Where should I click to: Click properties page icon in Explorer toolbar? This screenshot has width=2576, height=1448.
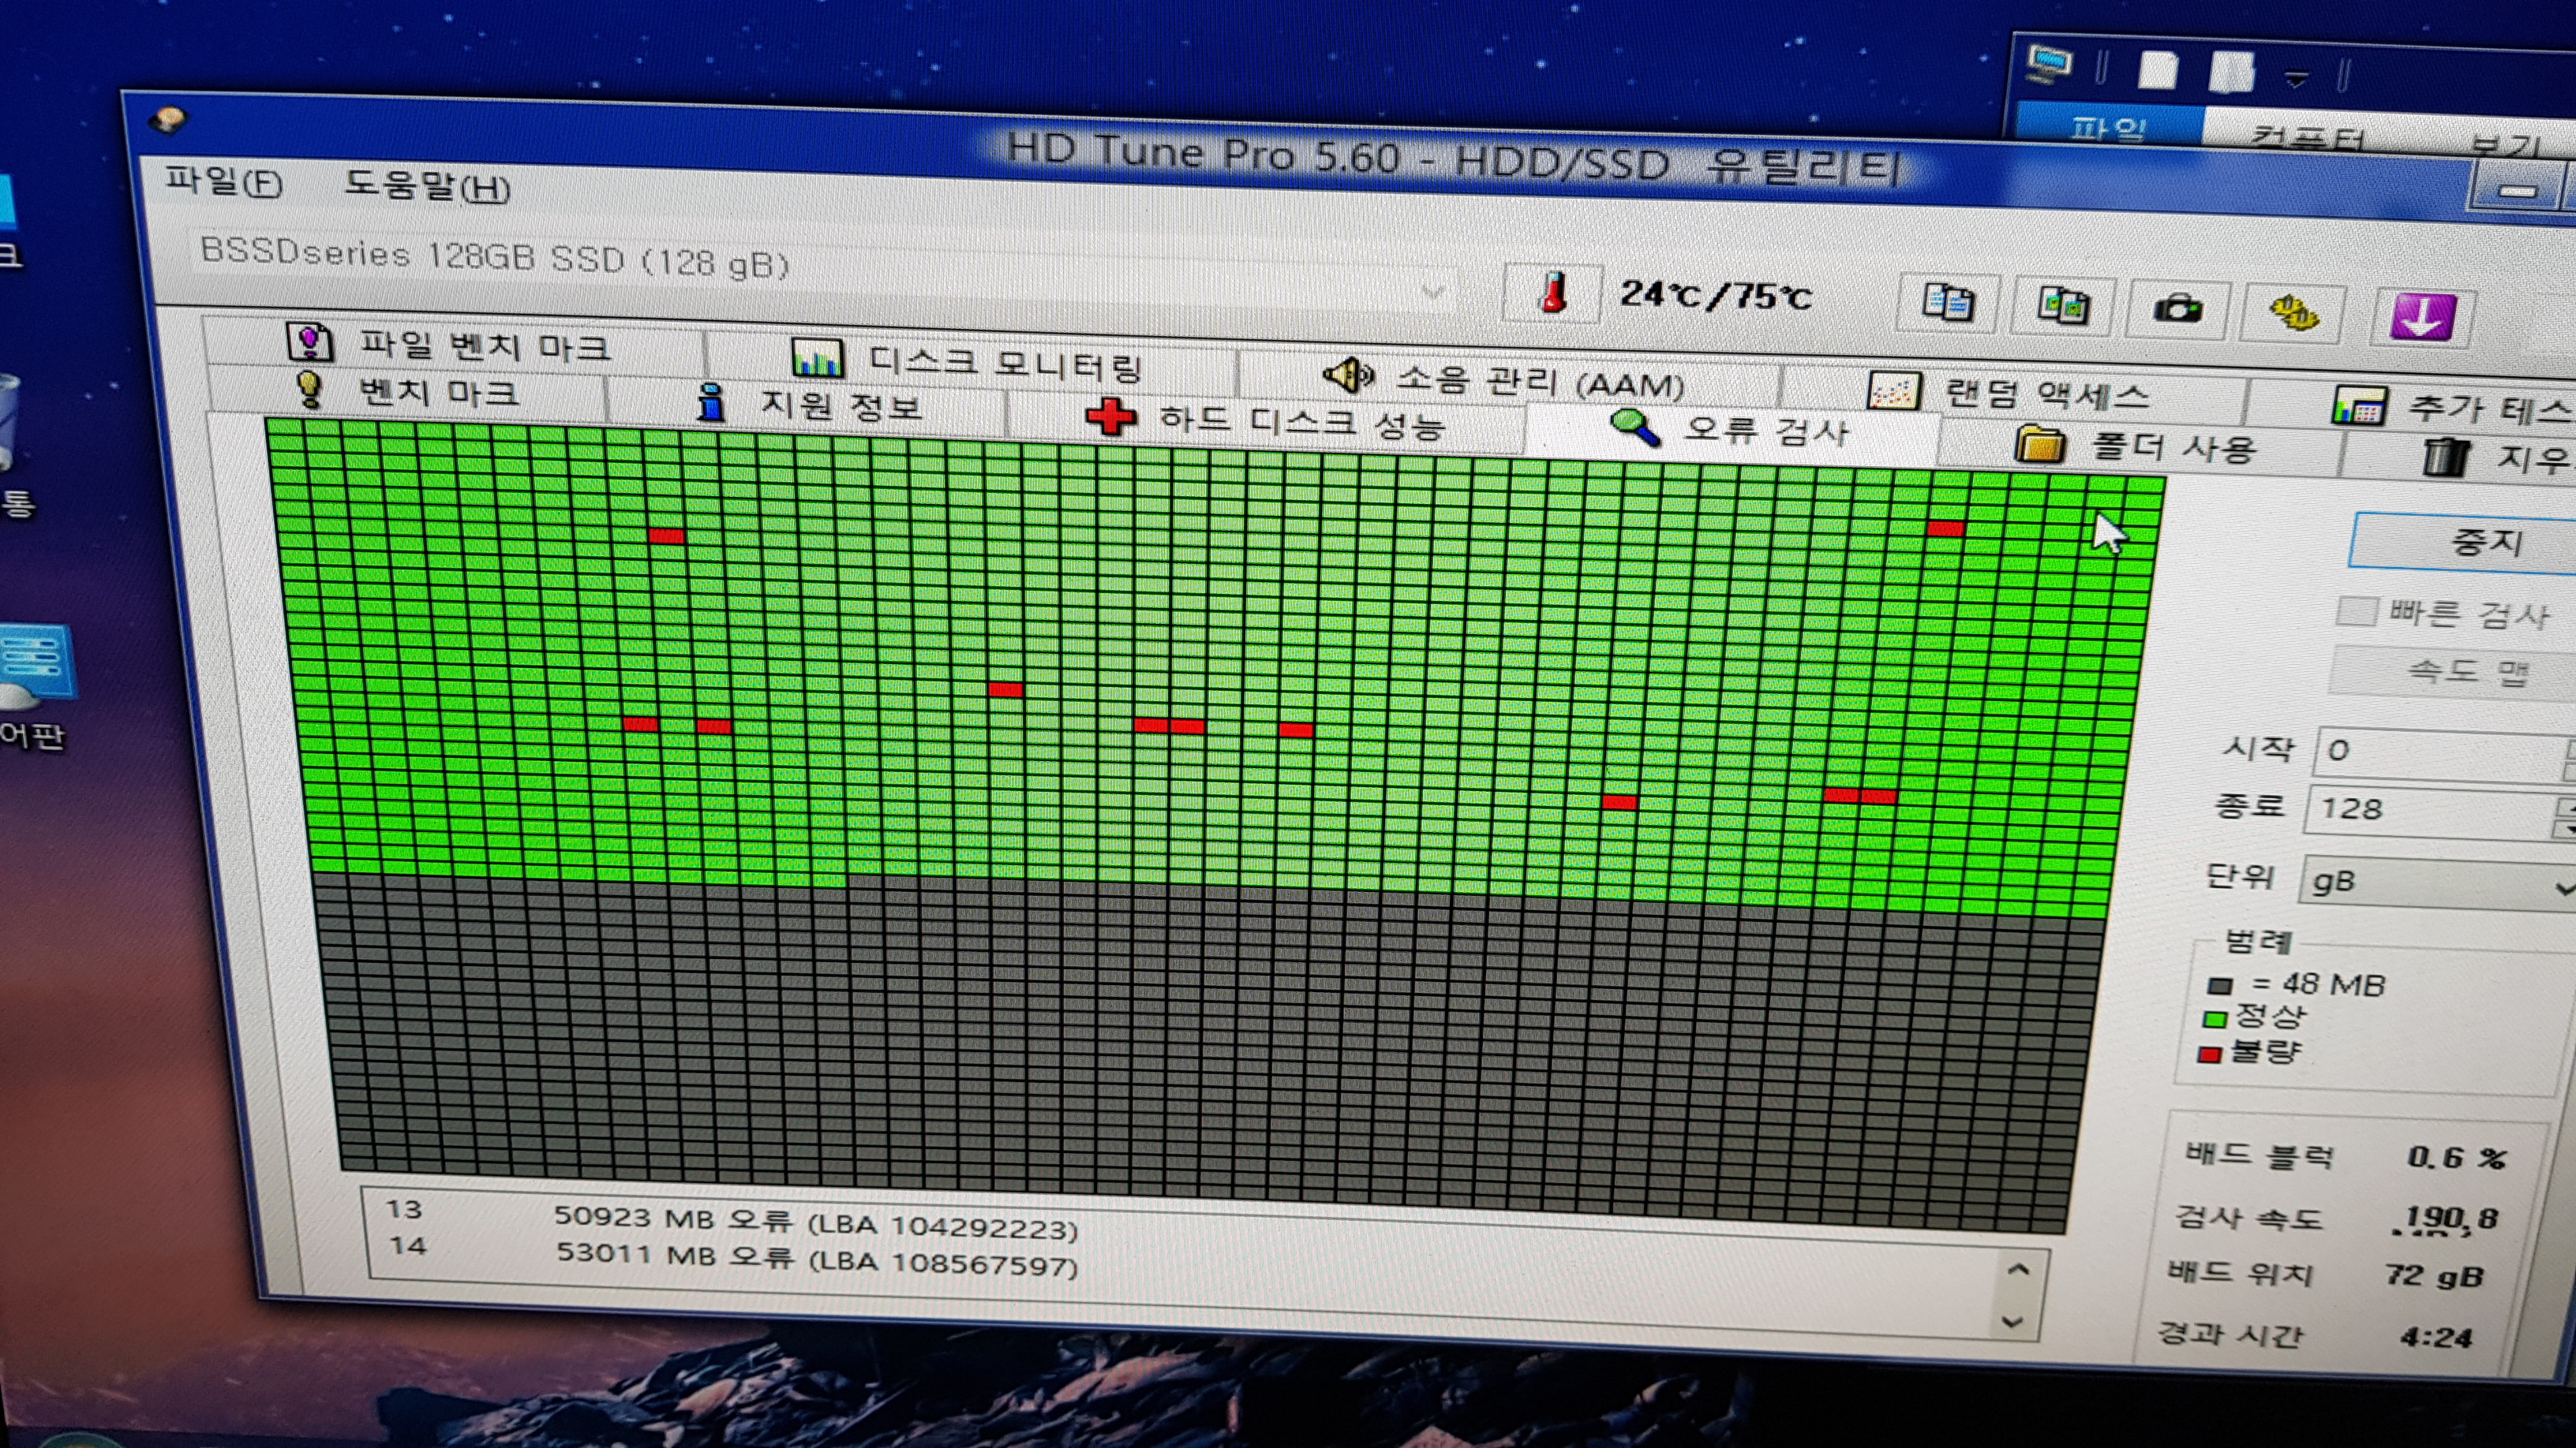[2158, 71]
